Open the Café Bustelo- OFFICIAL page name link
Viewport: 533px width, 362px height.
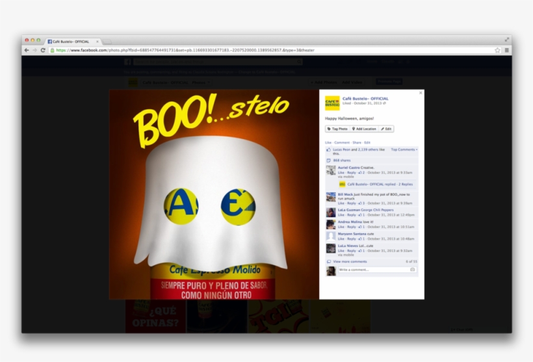(x=365, y=99)
